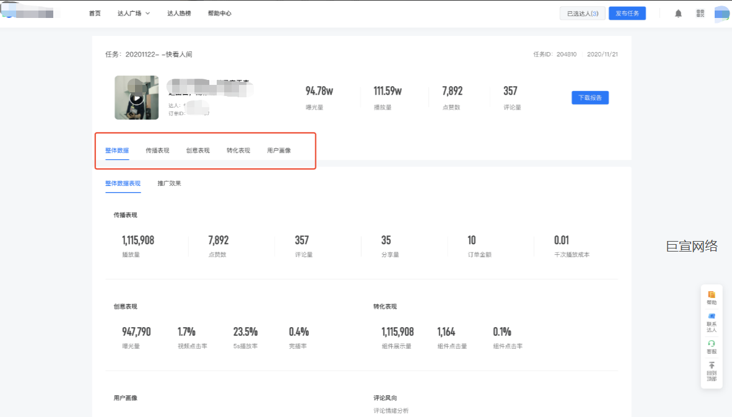
Task: Click the 发布任务 button
Action: pos(627,13)
